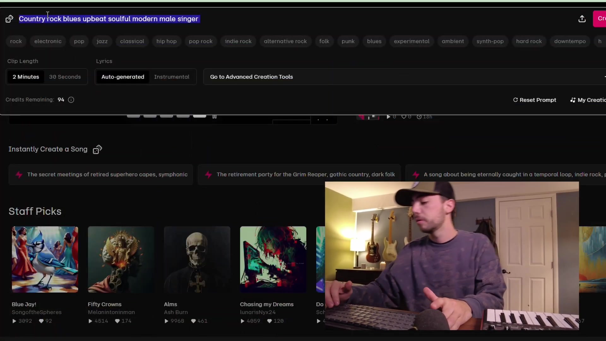Click the Reset Prompt button

pyautogui.click(x=535, y=100)
